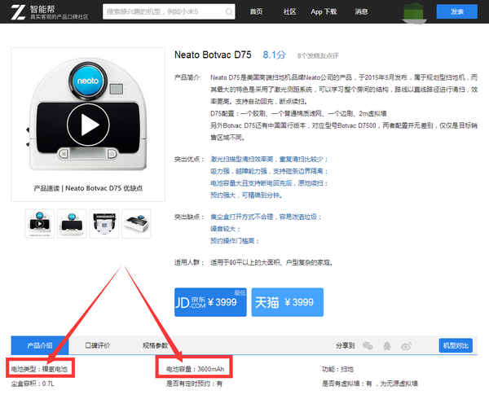Open the 首页 navigation item

click(256, 12)
